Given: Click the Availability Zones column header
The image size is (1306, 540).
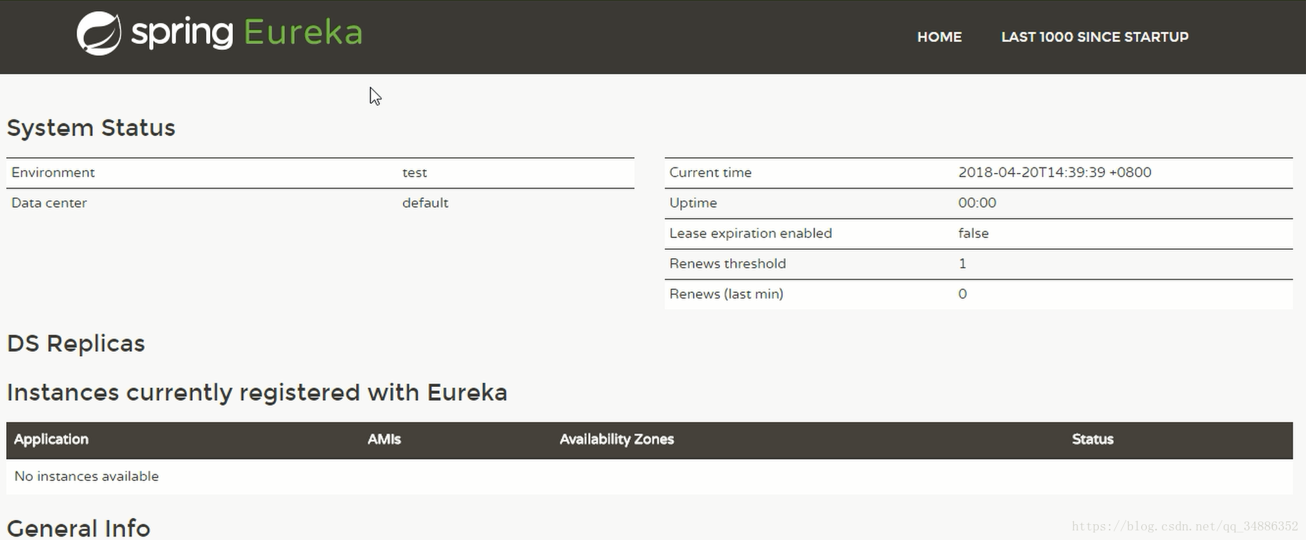Looking at the screenshot, I should click(616, 439).
